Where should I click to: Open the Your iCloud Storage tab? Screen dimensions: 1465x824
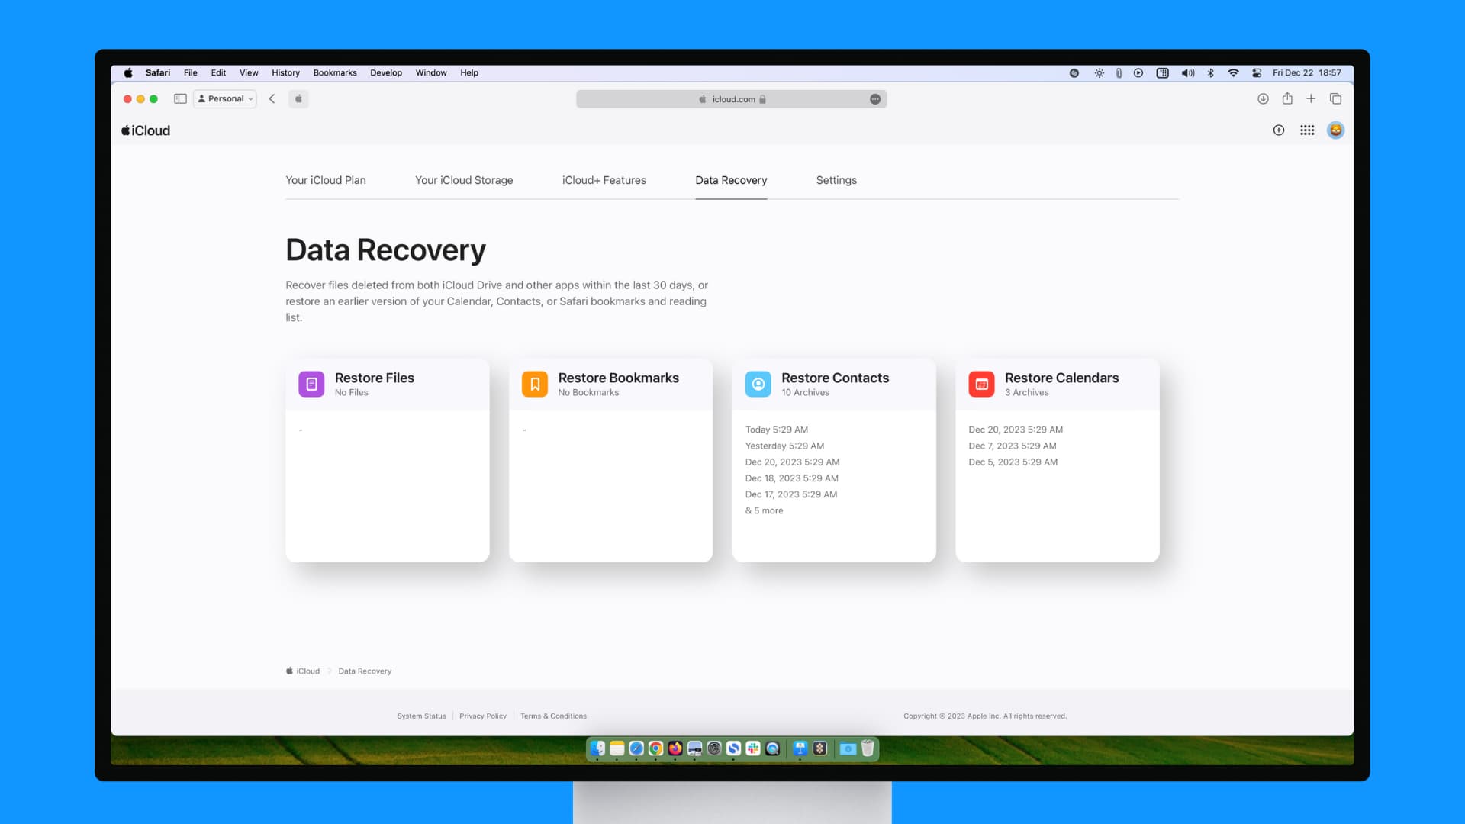coord(463,180)
